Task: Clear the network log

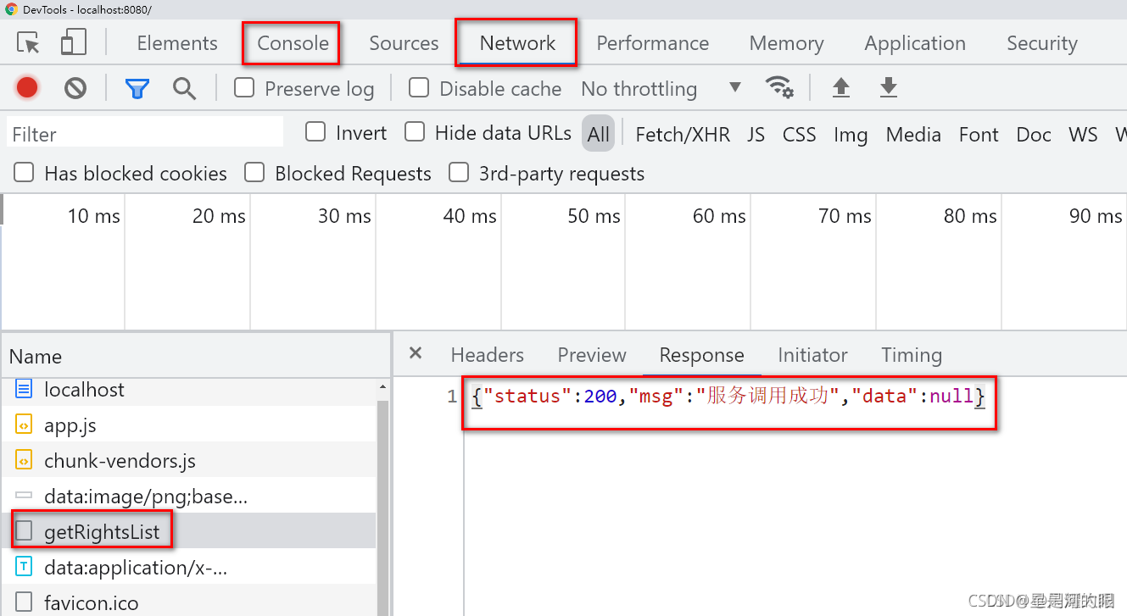Action: click(75, 87)
